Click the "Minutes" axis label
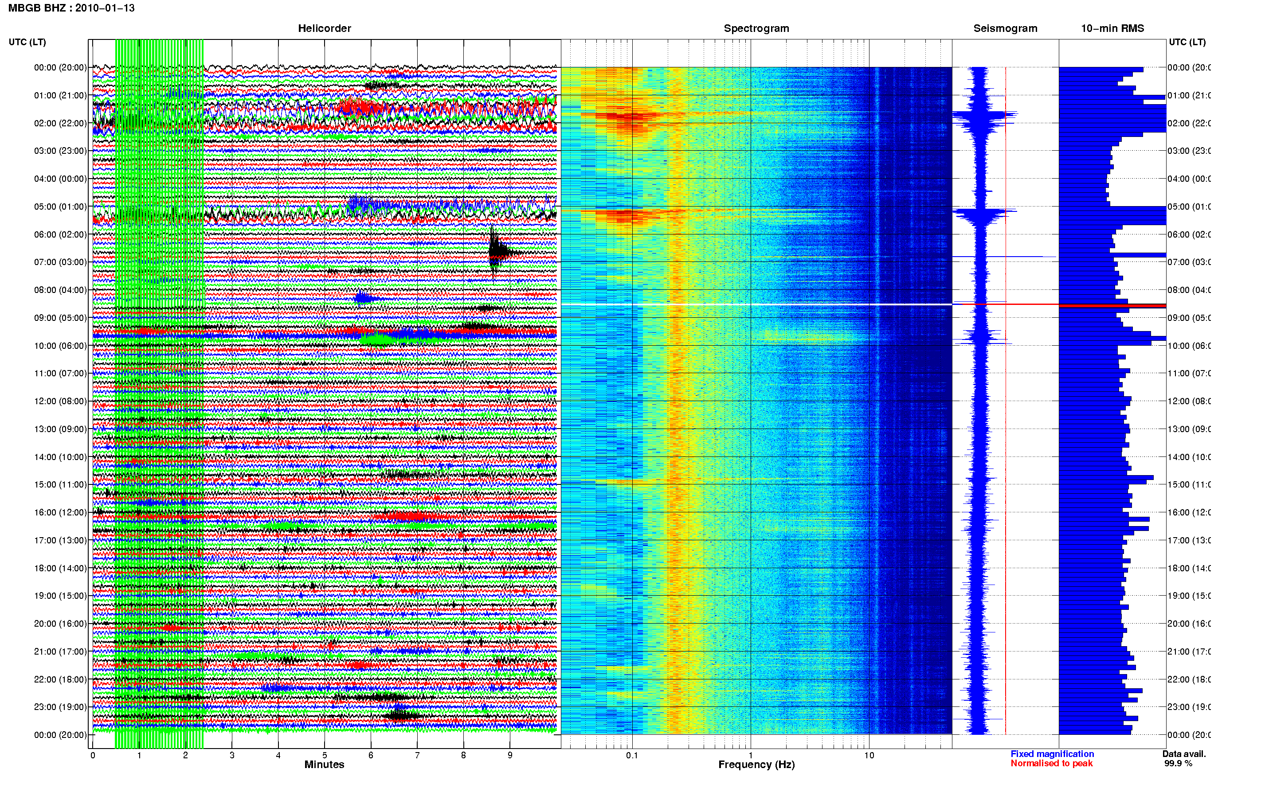1261x788 pixels. [x=324, y=764]
